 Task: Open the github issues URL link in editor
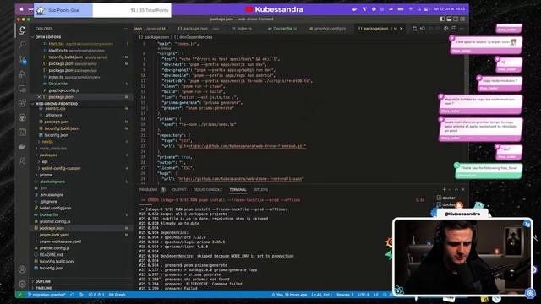(240, 179)
